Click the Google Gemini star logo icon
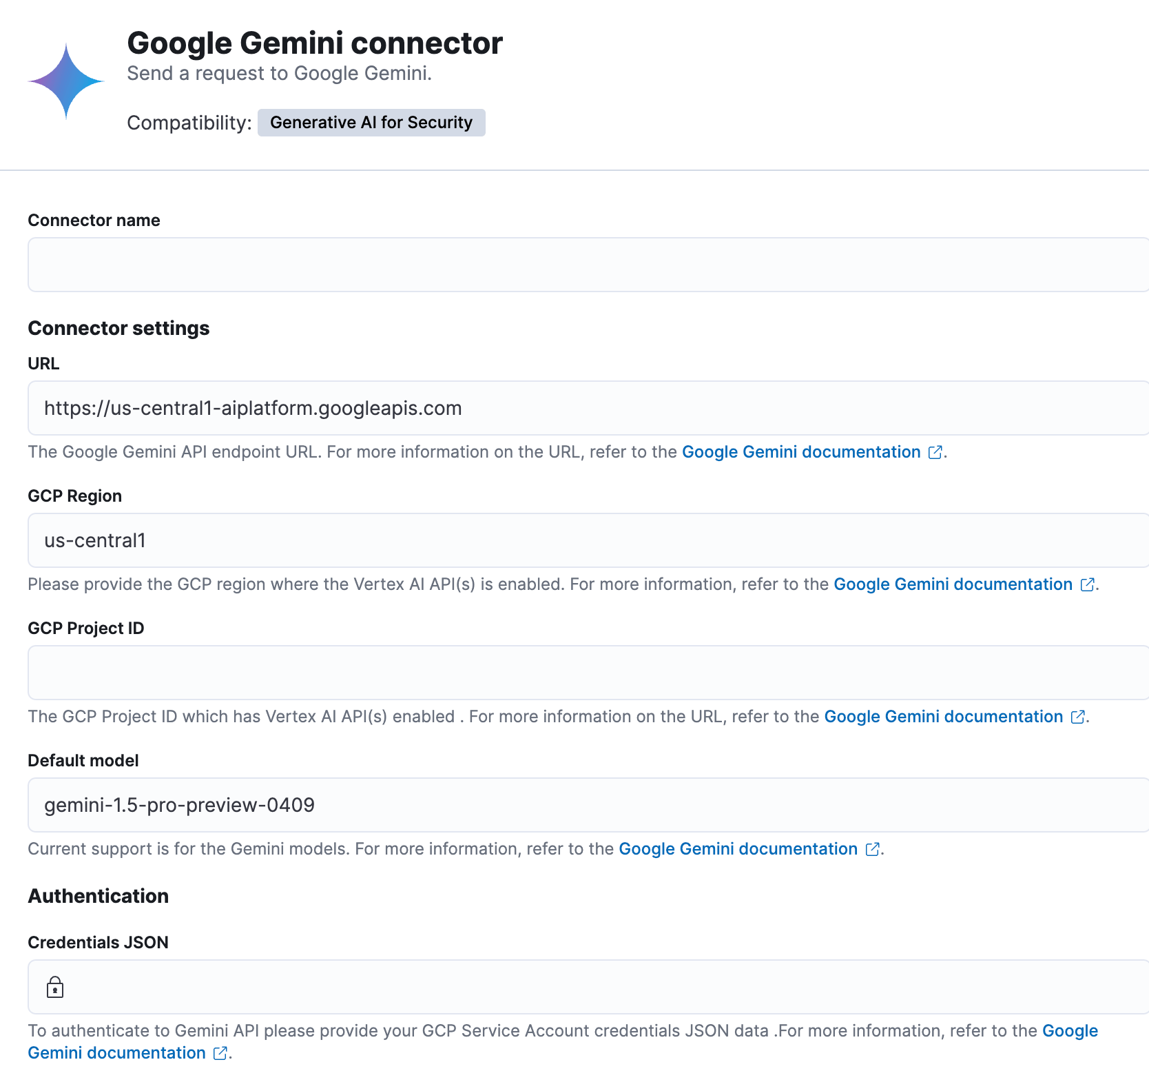This screenshot has width=1149, height=1082. [x=65, y=79]
